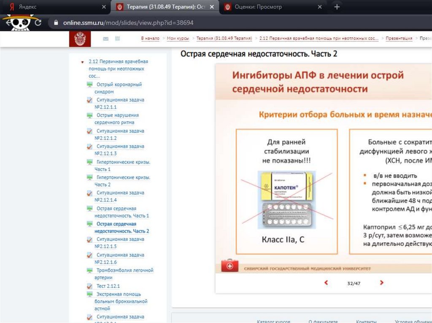Open 2.12 Первичная врачебная помощь breadcrumb
The height and width of the screenshot is (323, 432).
click(x=319, y=38)
